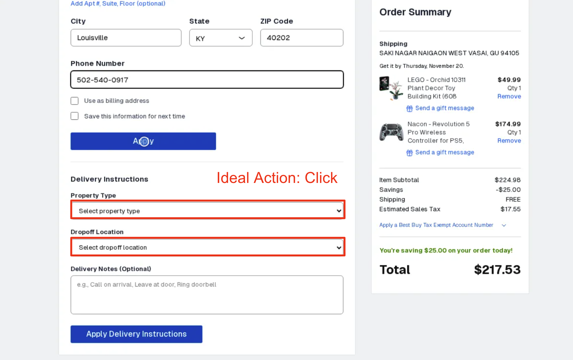
Task: Expand Apply a Best Buy Tax Exempt Account Number
Action: 436,225
